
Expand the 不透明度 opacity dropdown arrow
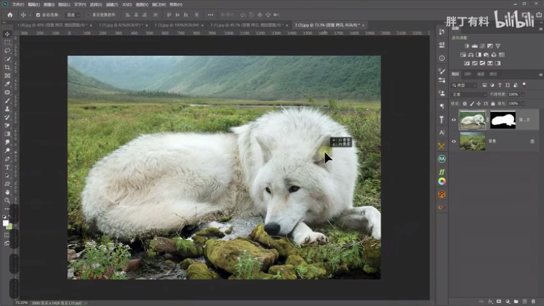click(x=523, y=94)
